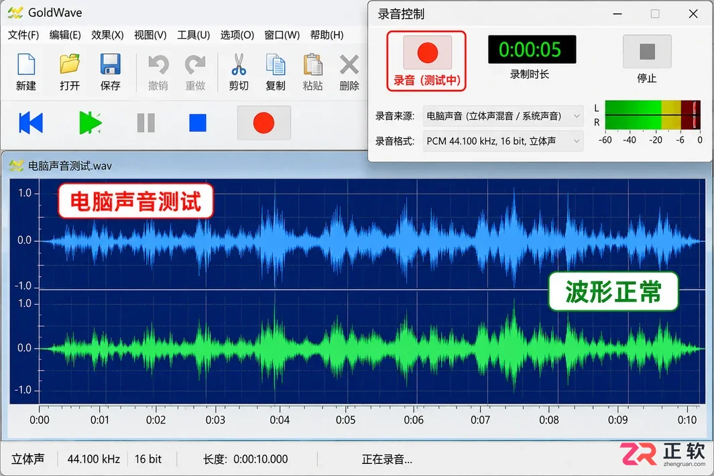Save the file with the 保存 floppy icon
This screenshot has width=714, height=476.
point(110,64)
